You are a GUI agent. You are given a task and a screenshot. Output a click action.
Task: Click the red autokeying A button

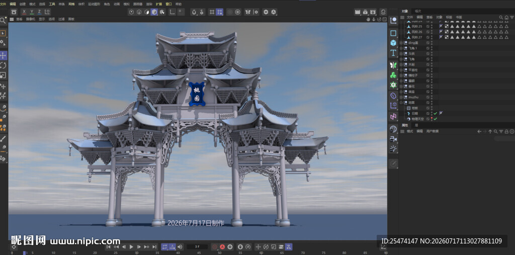tap(222, 247)
